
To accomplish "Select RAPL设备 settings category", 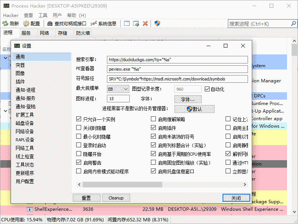I will (x=41, y=140).
